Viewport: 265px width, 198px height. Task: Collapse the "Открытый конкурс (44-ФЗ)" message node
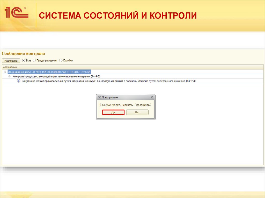coord(5,71)
